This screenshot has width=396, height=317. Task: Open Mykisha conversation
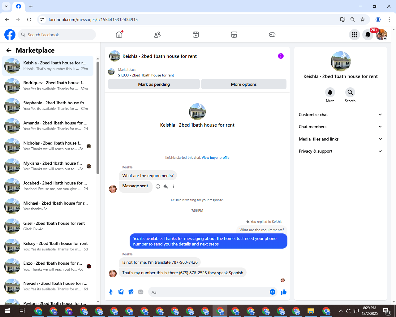[48, 166]
